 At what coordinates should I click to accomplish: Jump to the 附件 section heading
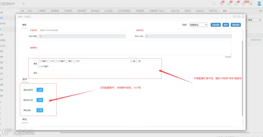pos(25,79)
